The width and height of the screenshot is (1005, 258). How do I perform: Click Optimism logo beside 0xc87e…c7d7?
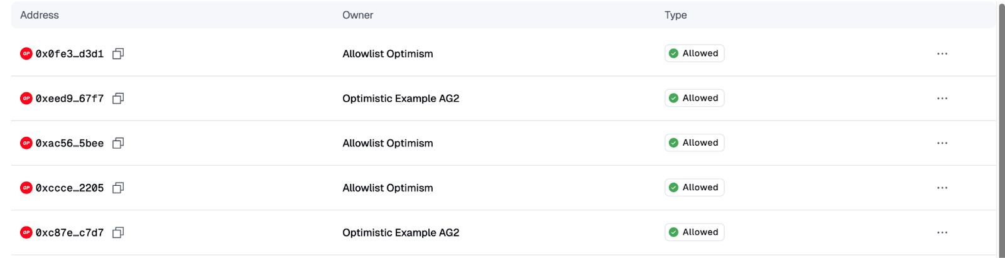[x=26, y=232]
